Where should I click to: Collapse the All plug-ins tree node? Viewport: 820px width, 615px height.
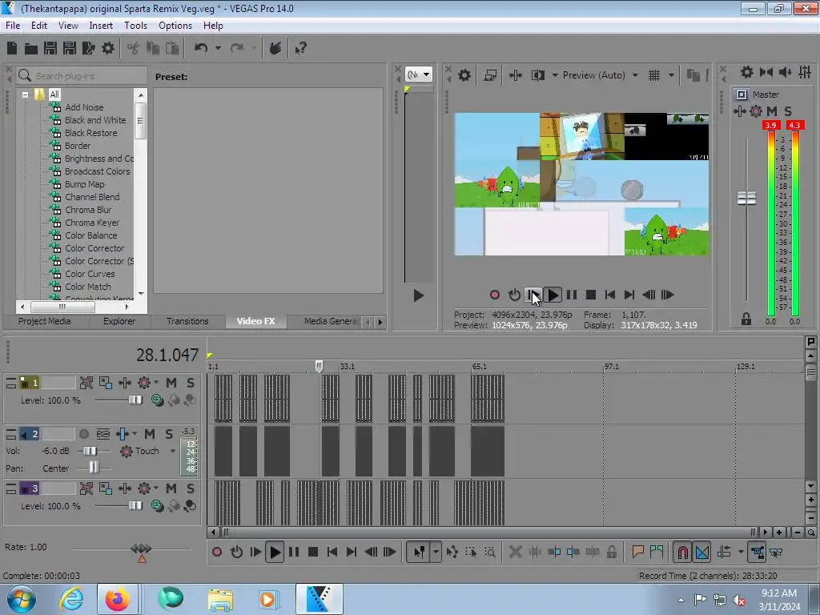click(25, 94)
